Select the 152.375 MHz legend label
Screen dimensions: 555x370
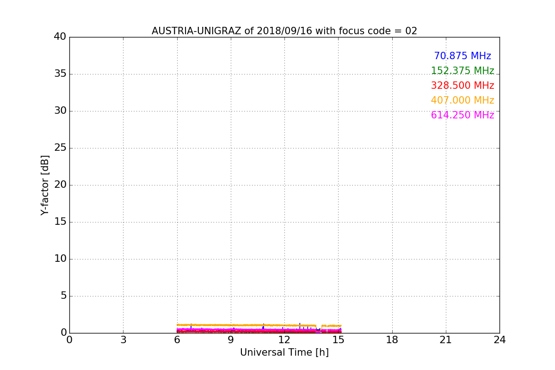[462, 71]
